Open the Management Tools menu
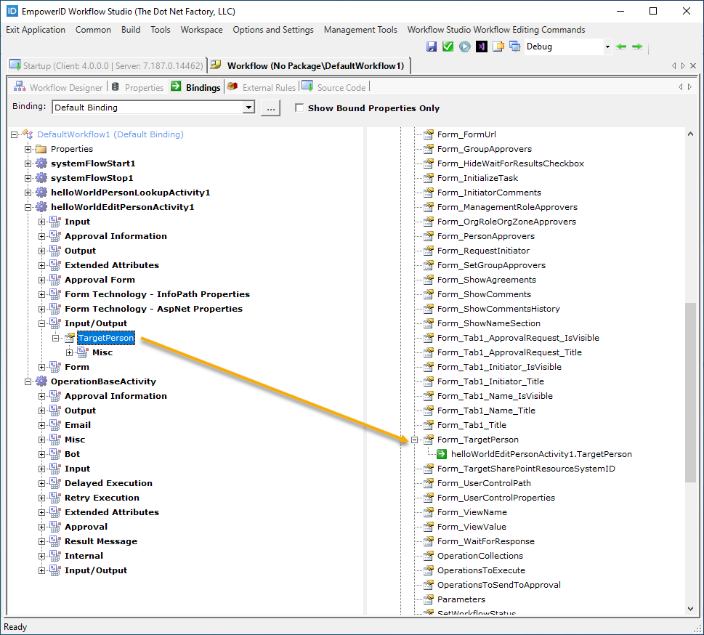704x635 pixels. click(x=360, y=30)
